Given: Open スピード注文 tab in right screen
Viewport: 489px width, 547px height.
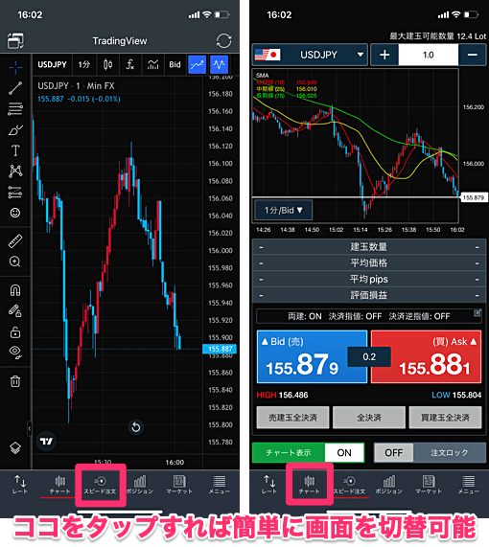Looking at the screenshot, I should 349,485.
